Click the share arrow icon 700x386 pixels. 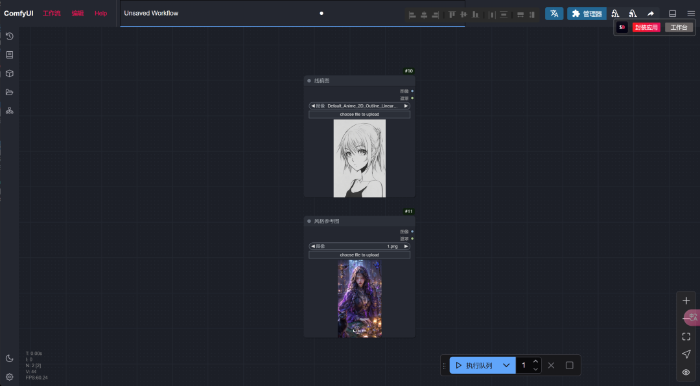tap(651, 14)
